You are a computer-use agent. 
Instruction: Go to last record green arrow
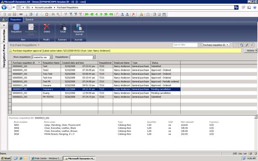111,14
